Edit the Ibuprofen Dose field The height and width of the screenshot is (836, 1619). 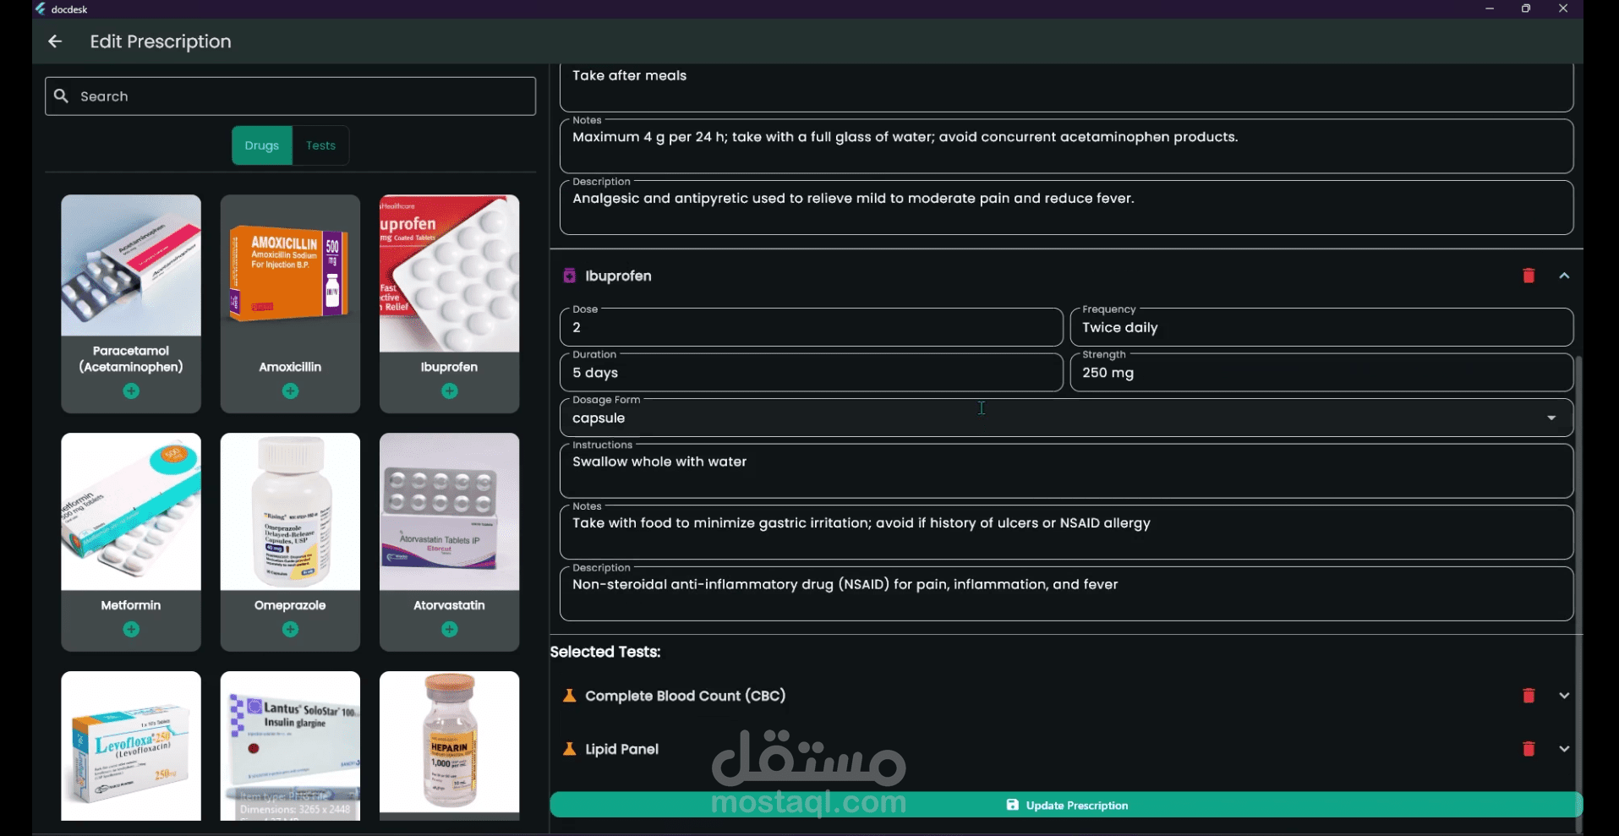pos(811,327)
